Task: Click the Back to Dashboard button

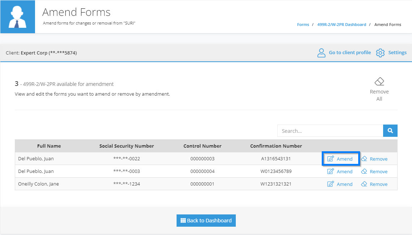Action: [206, 221]
